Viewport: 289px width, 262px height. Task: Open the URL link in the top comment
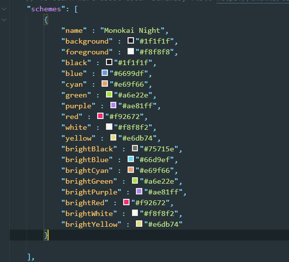click(253, 1)
